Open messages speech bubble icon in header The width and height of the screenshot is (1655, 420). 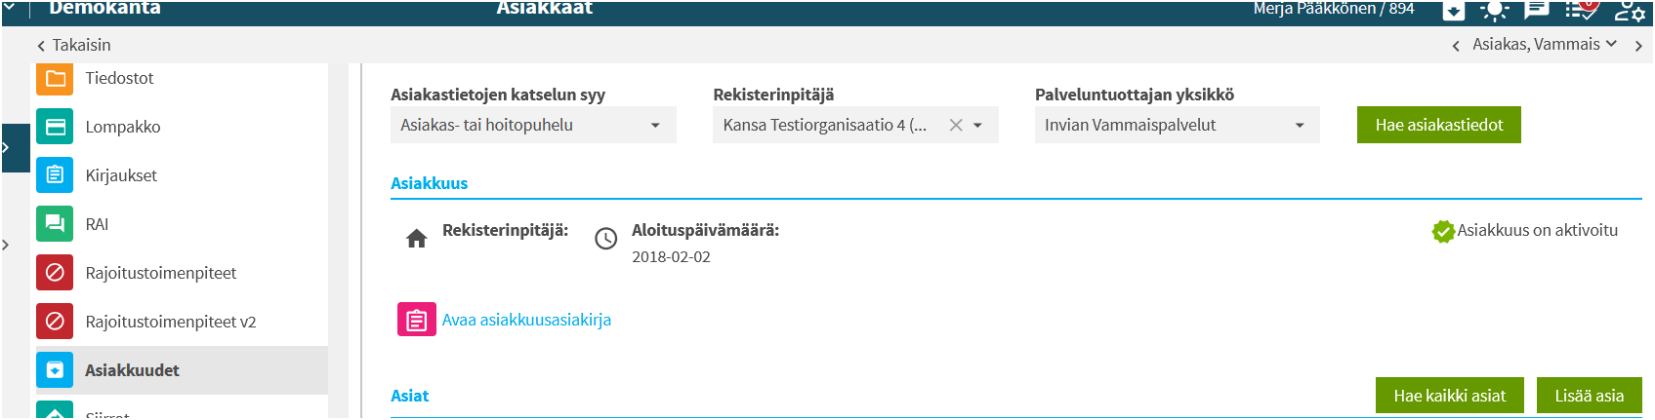(x=1537, y=10)
